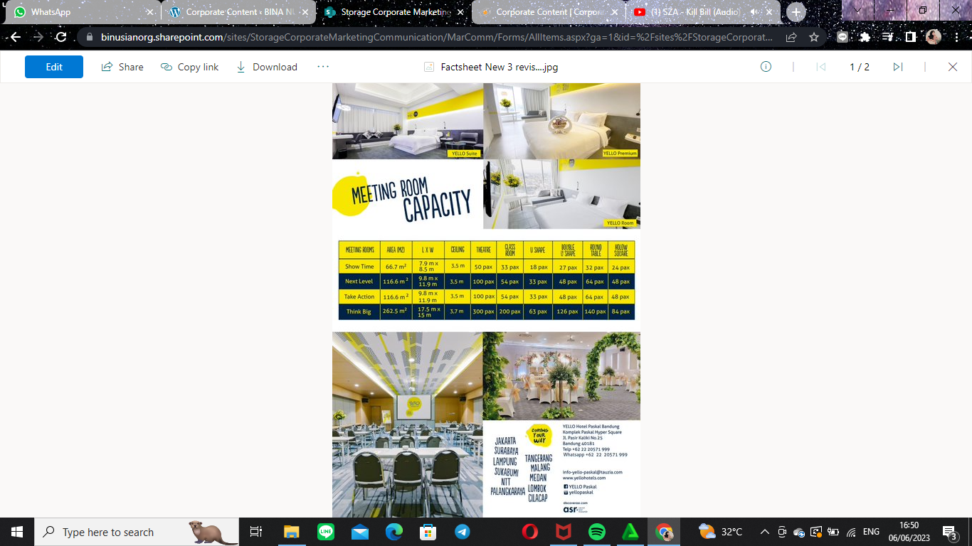Viewport: 972px width, 546px height.
Task: Go back in browser history
Action: tap(15, 37)
